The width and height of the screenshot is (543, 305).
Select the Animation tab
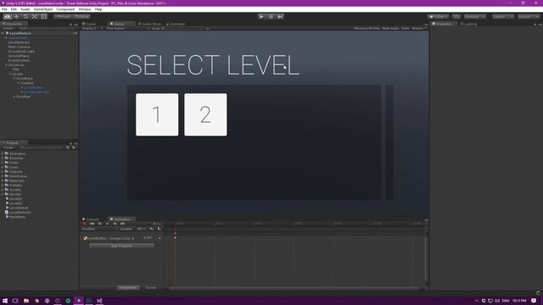point(120,219)
